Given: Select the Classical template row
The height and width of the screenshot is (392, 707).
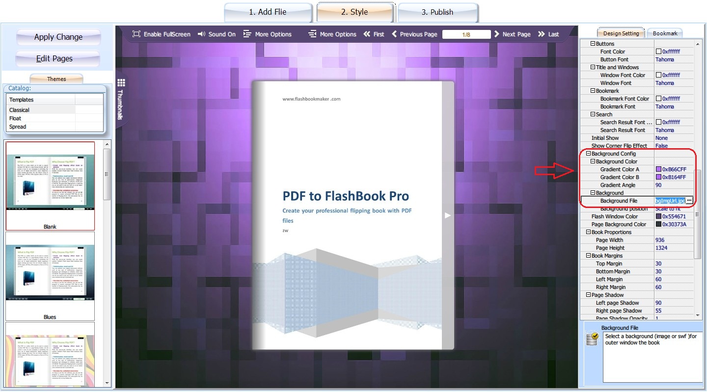Looking at the screenshot, I should tap(55, 110).
